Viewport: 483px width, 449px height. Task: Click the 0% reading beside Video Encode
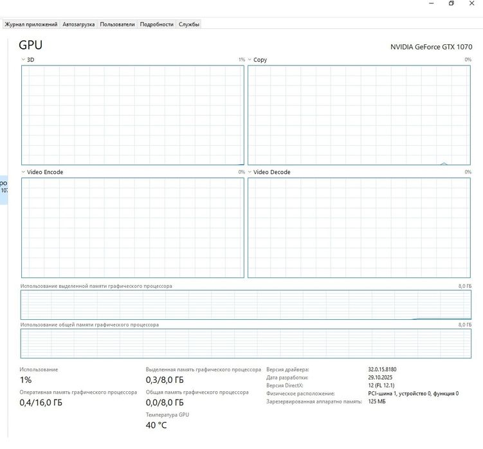(242, 172)
